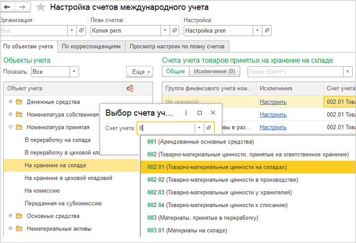Viewport: 356px width, 243px height.
Task: Open the 'План счетов' selection form icon
Action: [x=175, y=30]
